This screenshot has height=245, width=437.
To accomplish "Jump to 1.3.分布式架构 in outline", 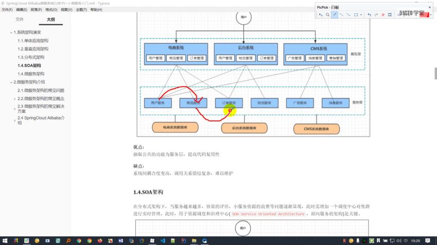I will click(31, 57).
